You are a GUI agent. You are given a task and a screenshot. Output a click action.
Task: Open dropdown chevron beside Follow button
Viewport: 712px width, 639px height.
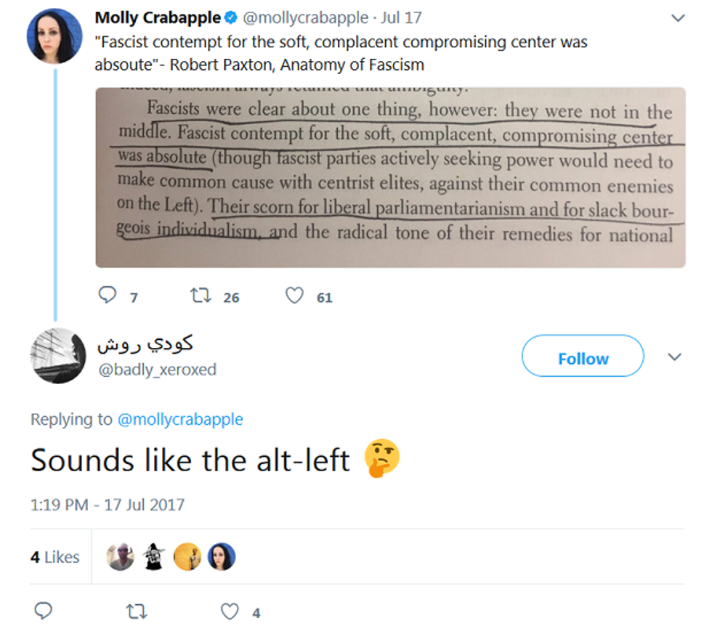point(674,357)
